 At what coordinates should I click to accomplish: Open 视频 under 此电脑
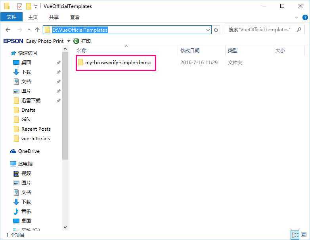[22, 173]
